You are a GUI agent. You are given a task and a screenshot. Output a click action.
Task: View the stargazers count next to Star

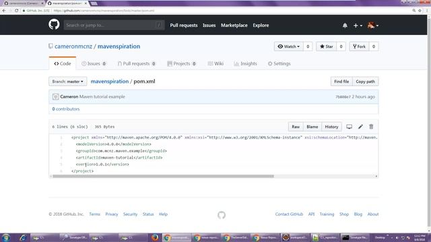coord(341,46)
